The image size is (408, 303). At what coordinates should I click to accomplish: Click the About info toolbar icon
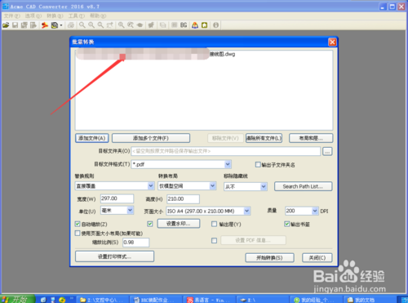point(215,25)
